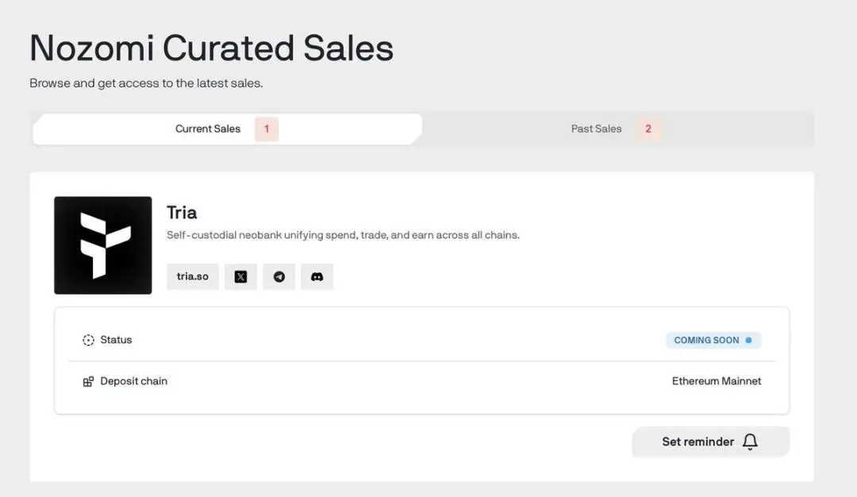Click the bell icon on Set reminder

(x=750, y=442)
